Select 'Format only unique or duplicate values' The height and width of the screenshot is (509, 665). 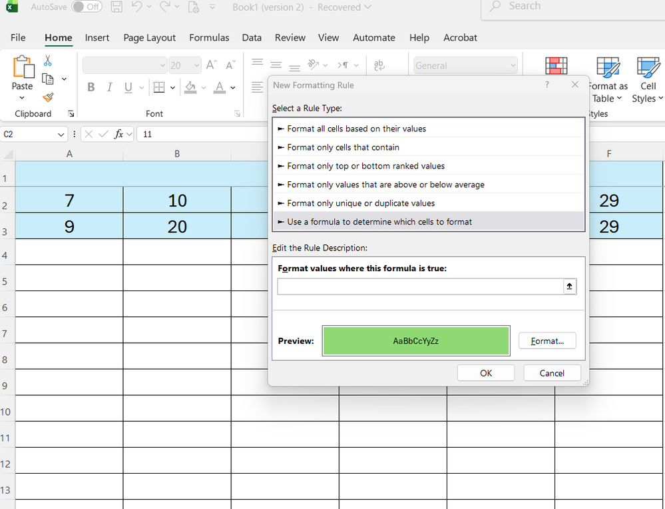tap(428, 203)
